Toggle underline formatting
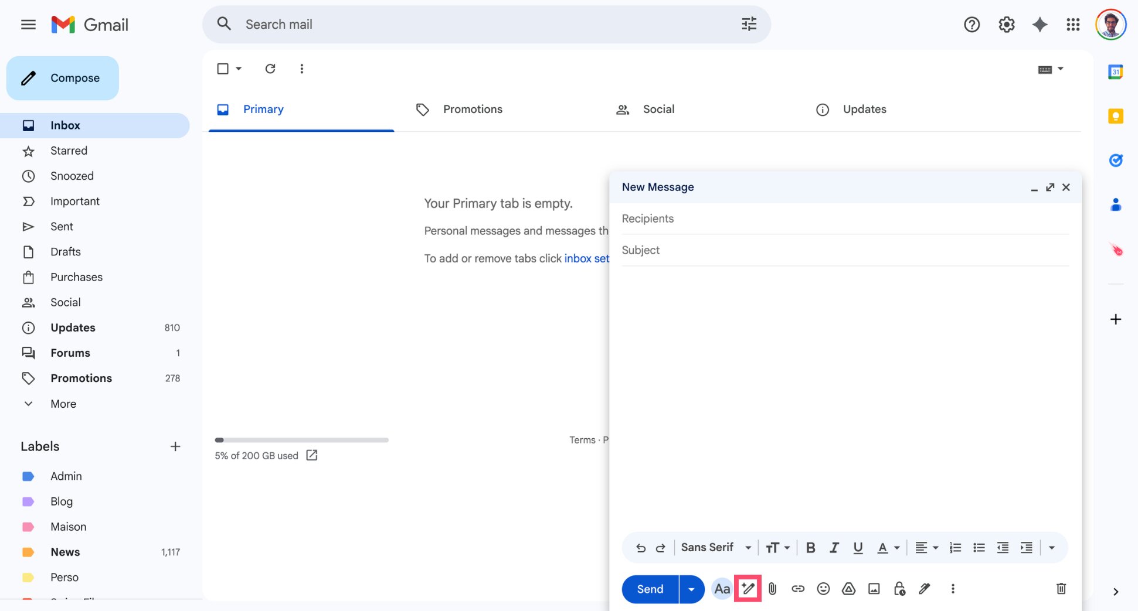 tap(858, 547)
